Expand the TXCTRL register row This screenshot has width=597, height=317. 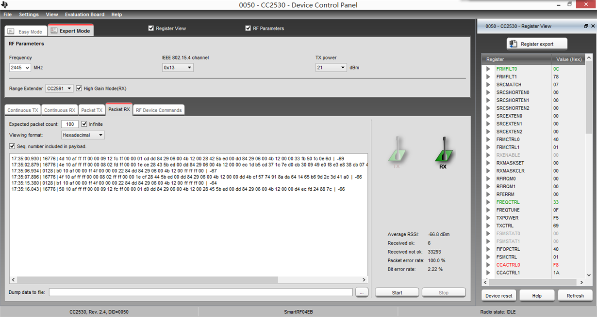pyautogui.click(x=488, y=226)
